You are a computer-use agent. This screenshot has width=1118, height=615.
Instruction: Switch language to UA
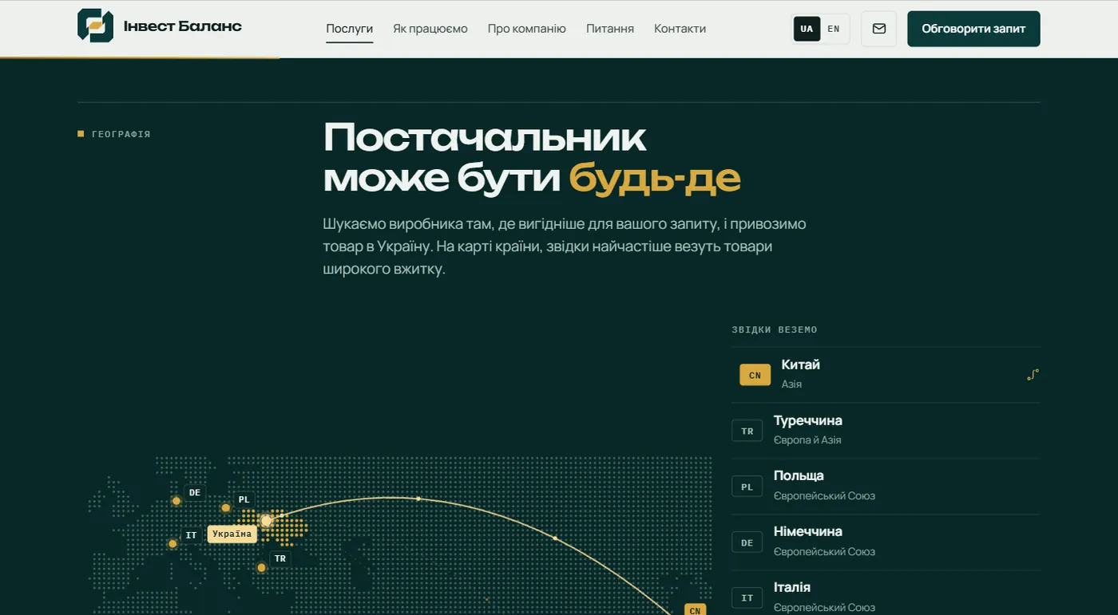click(x=807, y=29)
